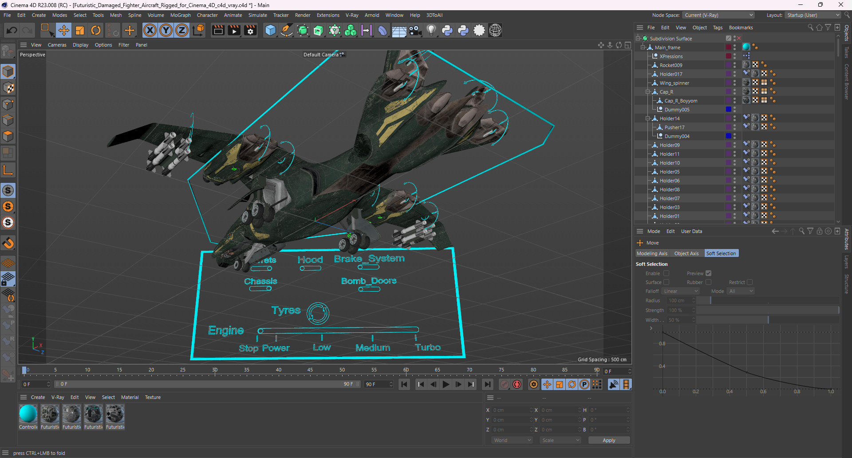Image resolution: width=852 pixels, height=458 pixels.
Task: Select Rocket009 object in tree
Action: point(671,65)
